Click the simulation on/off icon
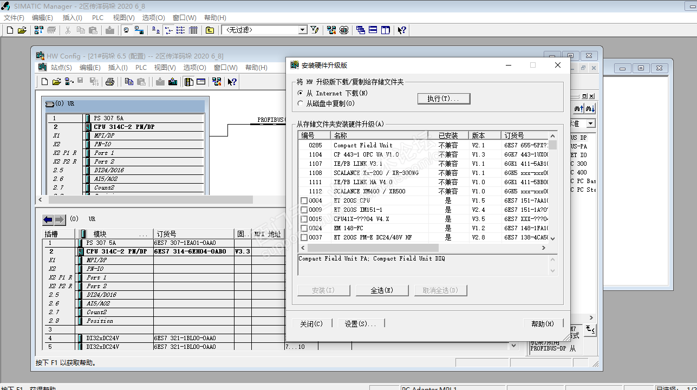697x390 pixels. (x=344, y=30)
